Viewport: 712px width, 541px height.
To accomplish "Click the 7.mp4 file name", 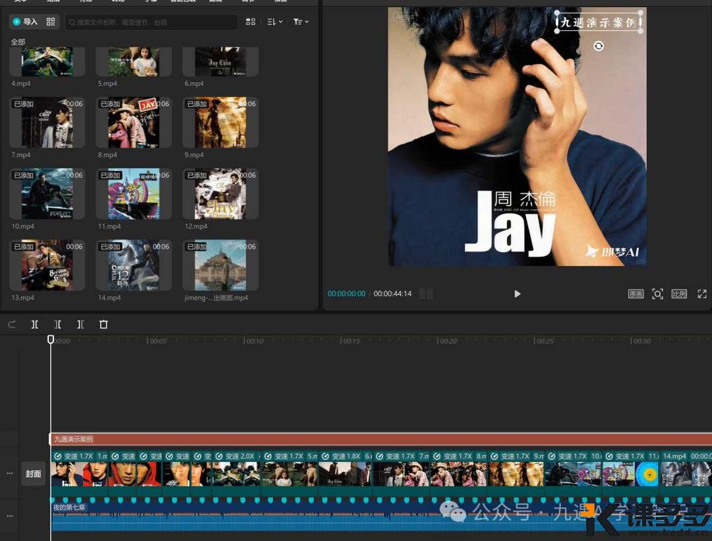I will click(21, 155).
